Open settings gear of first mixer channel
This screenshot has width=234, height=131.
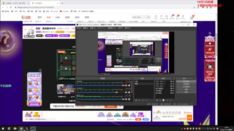(129, 85)
